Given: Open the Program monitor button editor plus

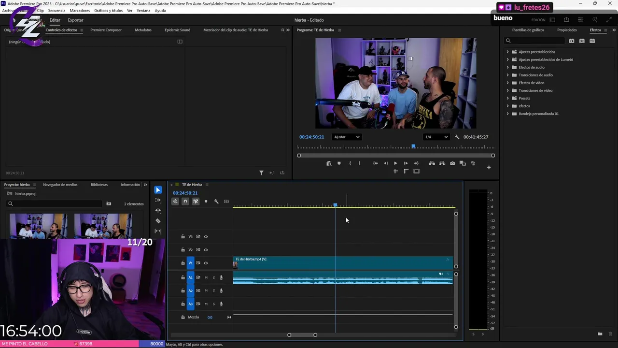Looking at the screenshot, I should click(489, 168).
